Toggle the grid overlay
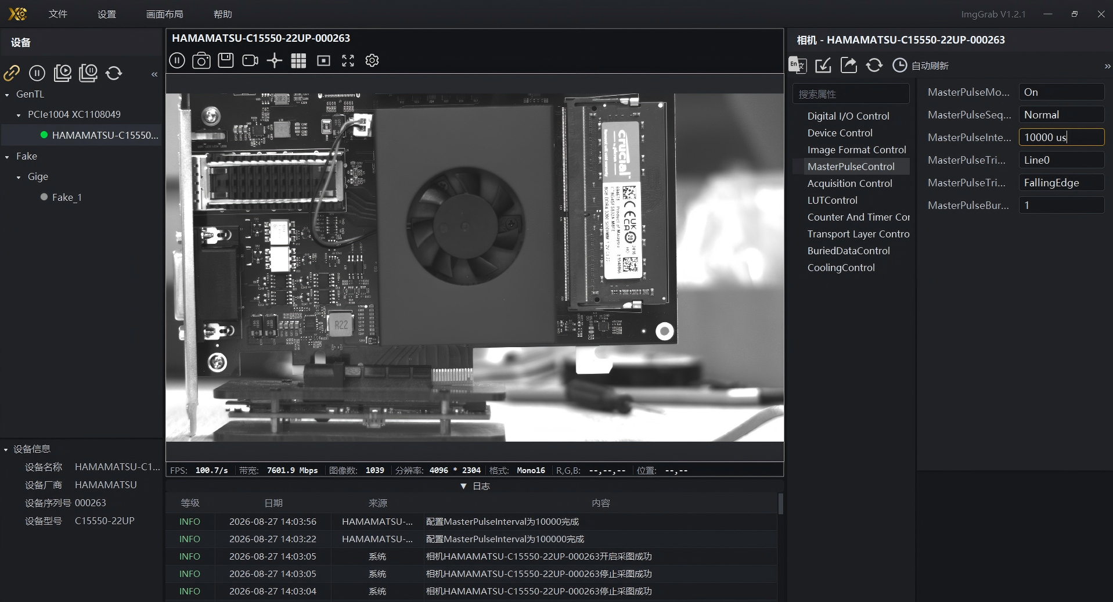This screenshot has width=1113, height=602. [x=298, y=60]
